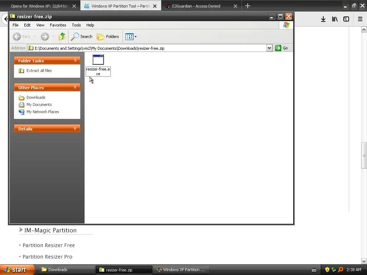The height and width of the screenshot is (275, 367).
Task: Click the browser vertical scrollbar thumb
Action: [364, 155]
